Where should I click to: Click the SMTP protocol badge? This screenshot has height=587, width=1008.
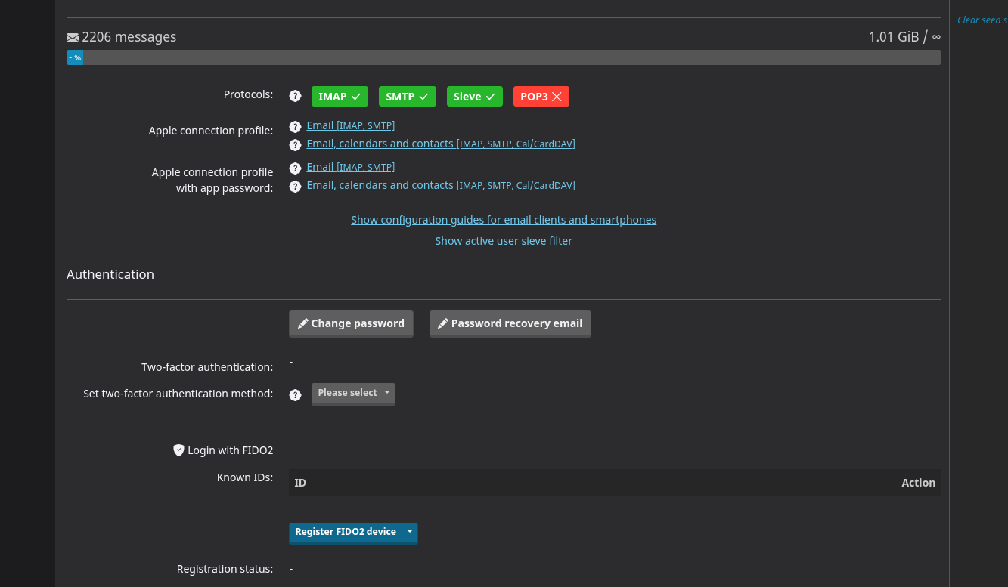pos(407,97)
